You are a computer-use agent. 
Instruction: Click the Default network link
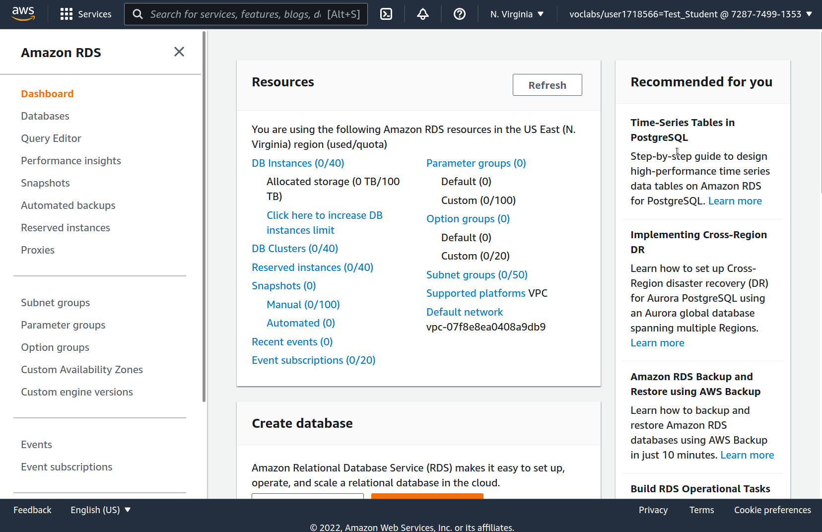coord(465,312)
